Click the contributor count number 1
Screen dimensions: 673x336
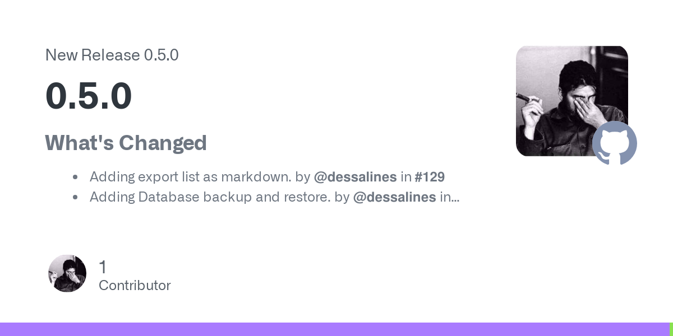pyautogui.click(x=102, y=267)
